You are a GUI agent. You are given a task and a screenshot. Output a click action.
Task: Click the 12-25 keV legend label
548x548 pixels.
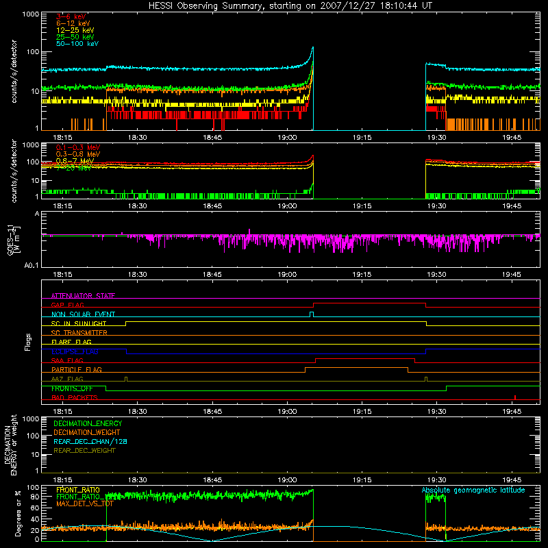(75, 30)
